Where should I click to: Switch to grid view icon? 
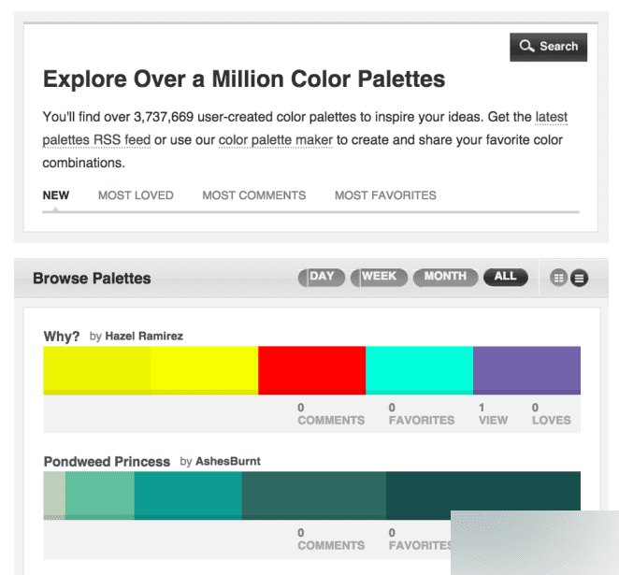[560, 278]
